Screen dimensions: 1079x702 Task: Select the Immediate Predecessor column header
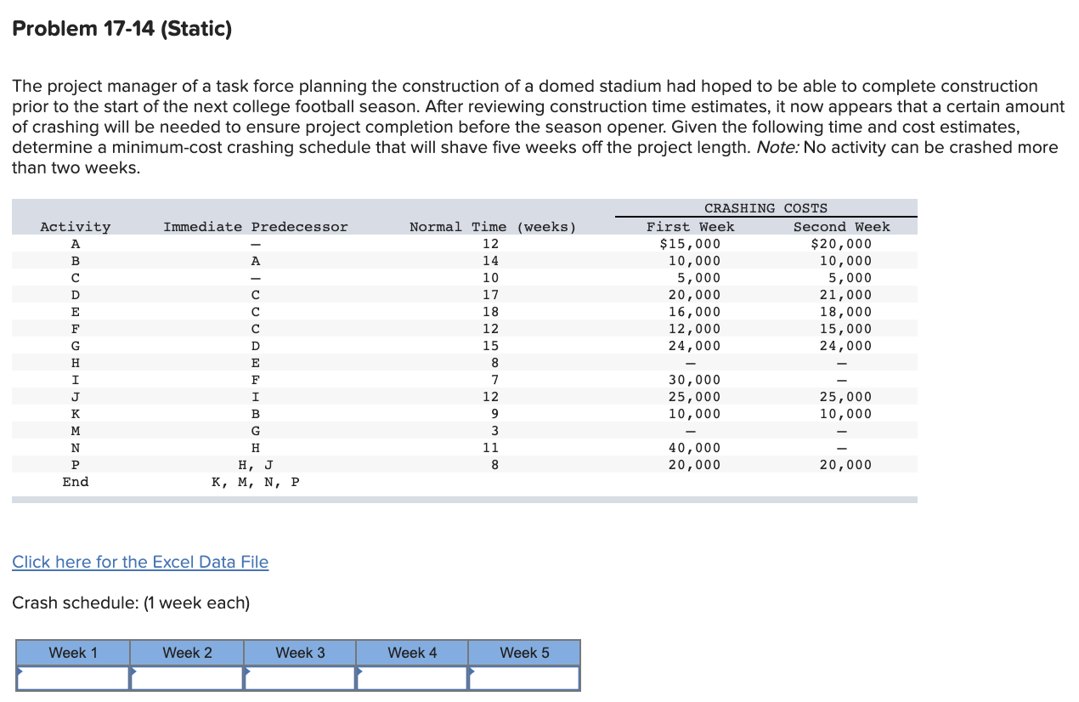255,226
